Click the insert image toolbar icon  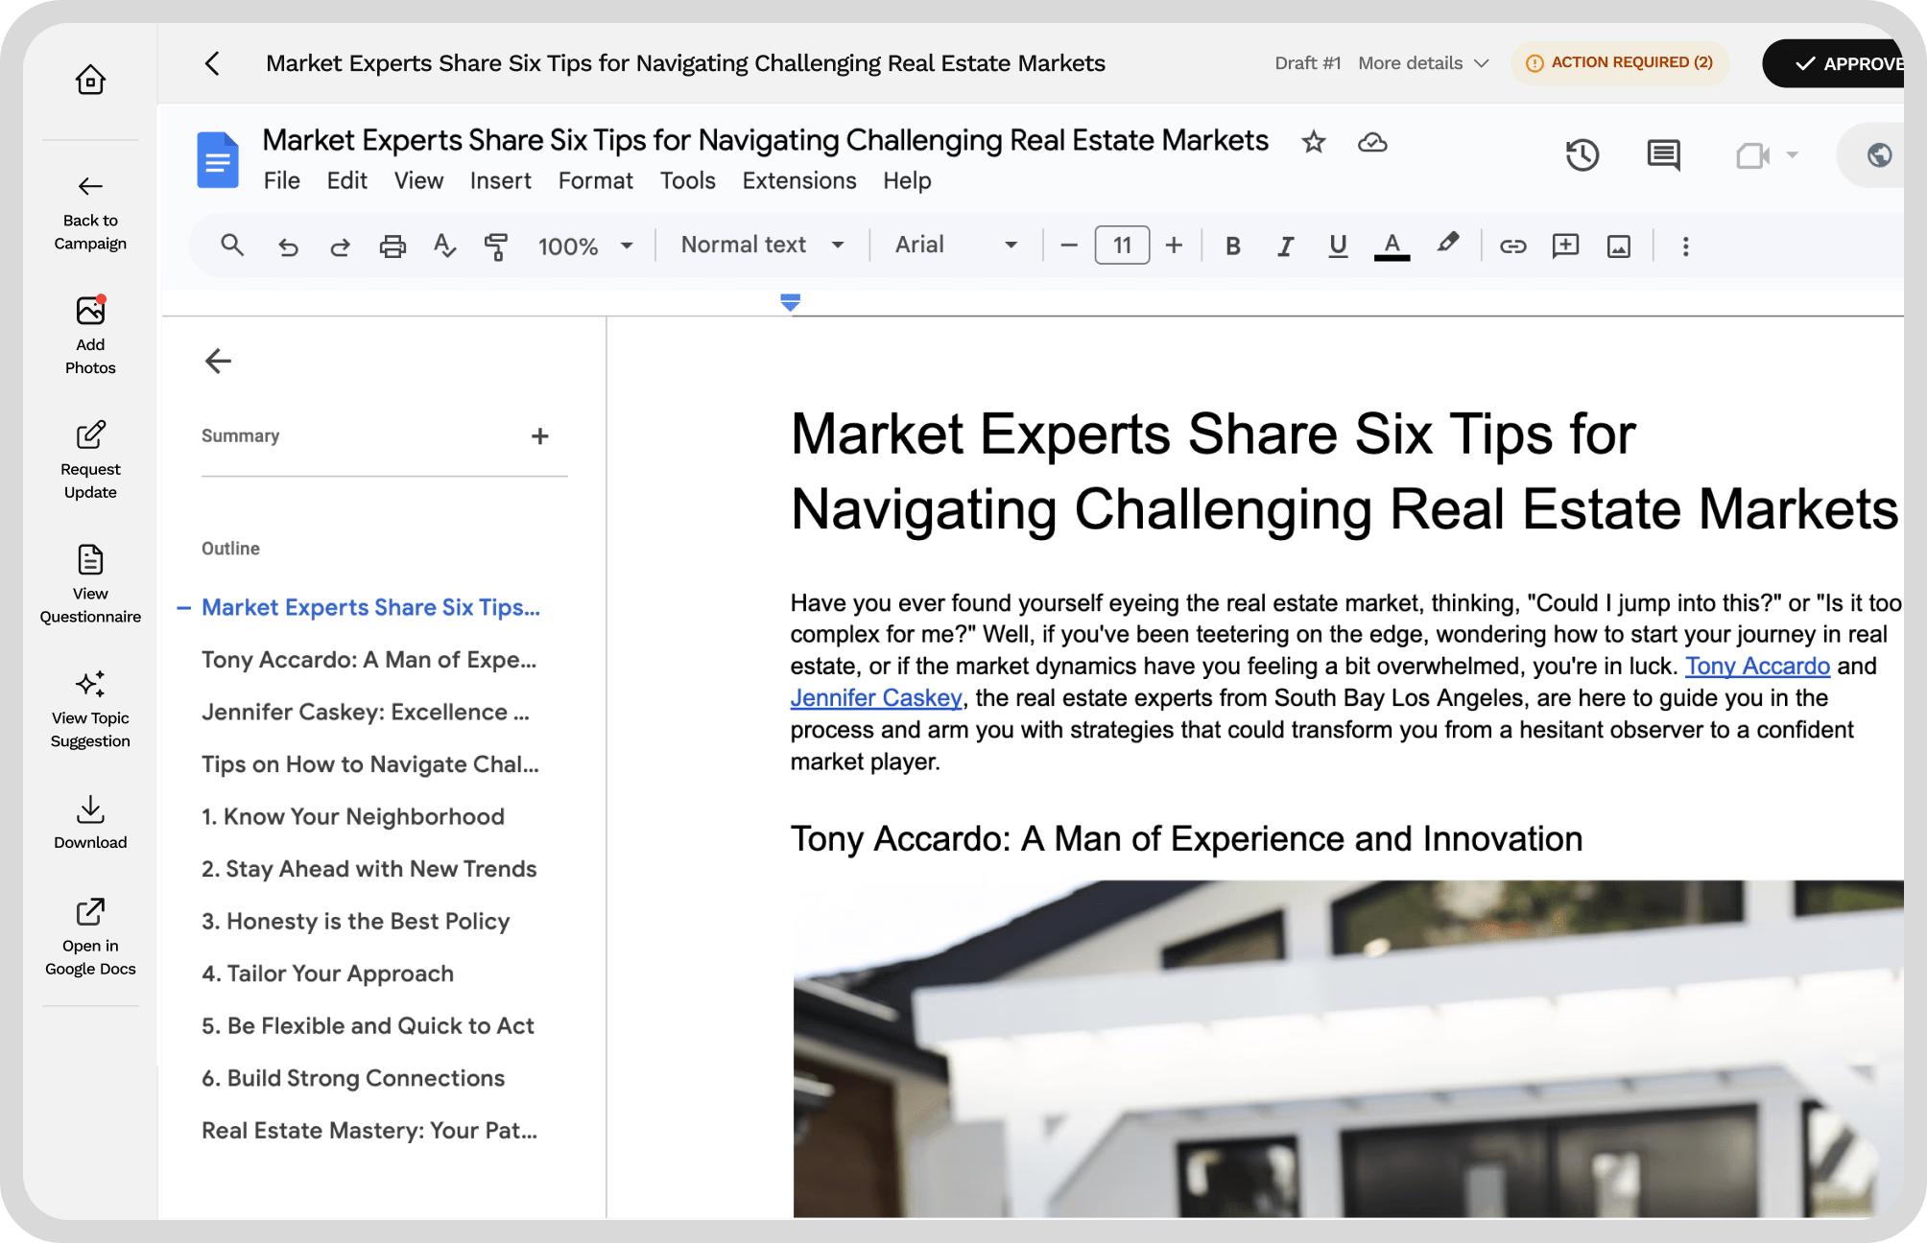[1618, 246]
